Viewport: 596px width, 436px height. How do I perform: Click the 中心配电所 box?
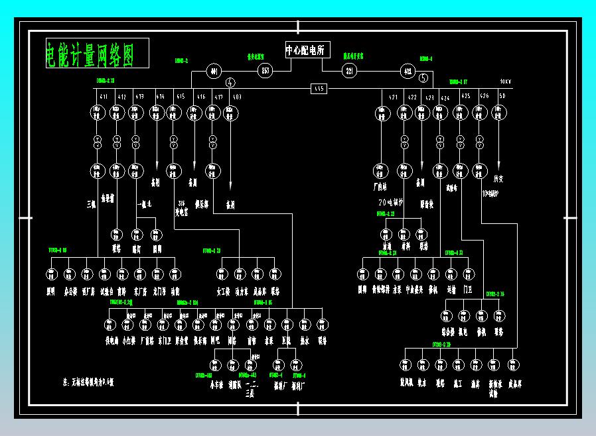[307, 50]
